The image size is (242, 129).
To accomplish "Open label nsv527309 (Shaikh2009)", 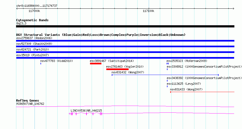I will coord(34,44).
